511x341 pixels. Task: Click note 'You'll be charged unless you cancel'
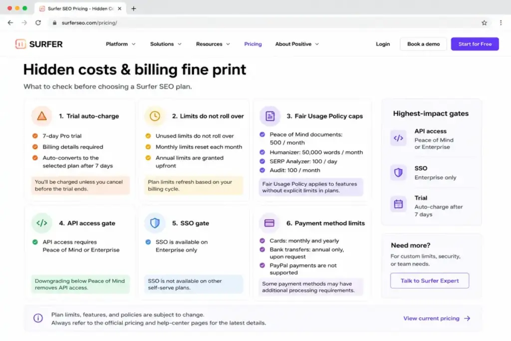pyautogui.click(x=80, y=185)
